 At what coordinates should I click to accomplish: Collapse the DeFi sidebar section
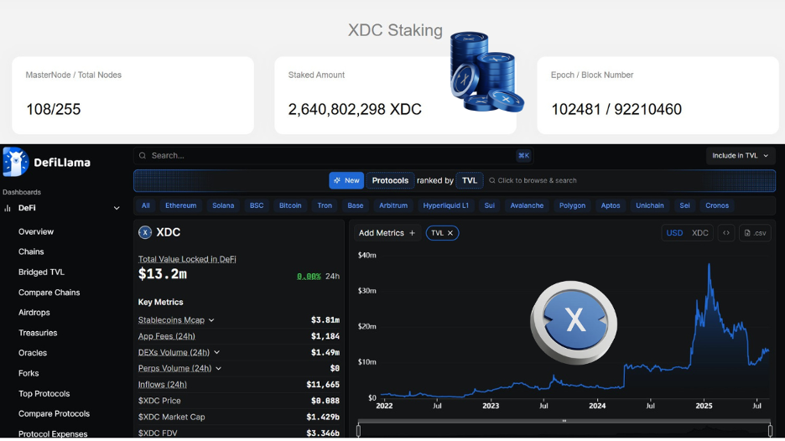click(117, 208)
